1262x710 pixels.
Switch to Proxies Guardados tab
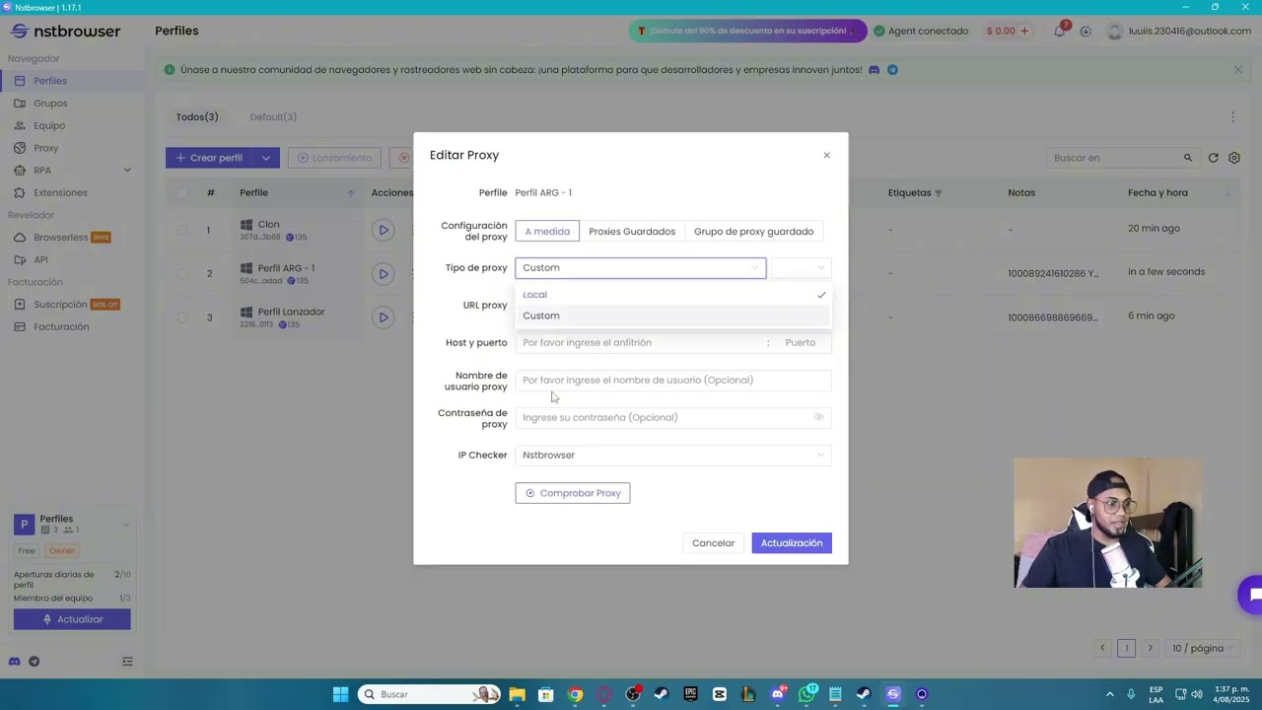[x=632, y=232]
